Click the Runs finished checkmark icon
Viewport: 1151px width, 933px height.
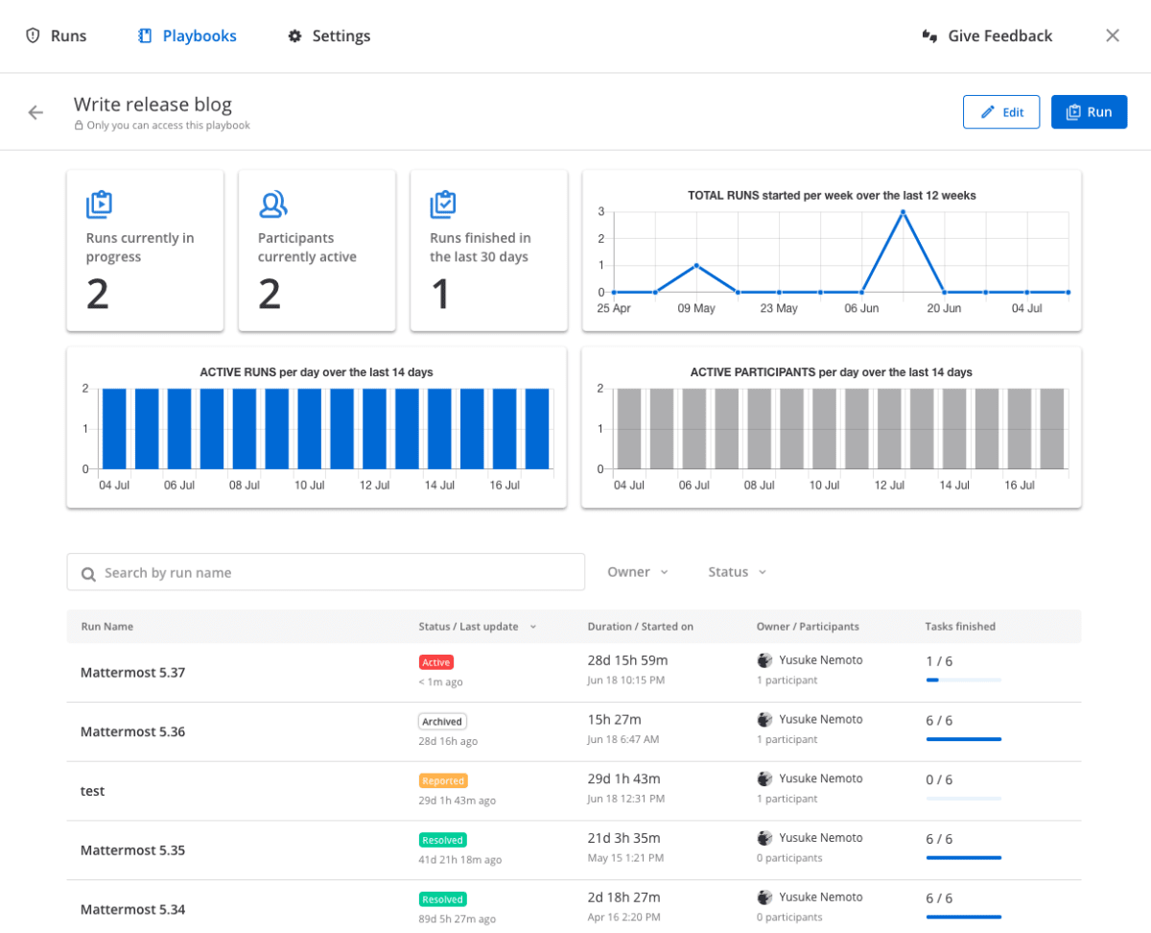tap(444, 203)
